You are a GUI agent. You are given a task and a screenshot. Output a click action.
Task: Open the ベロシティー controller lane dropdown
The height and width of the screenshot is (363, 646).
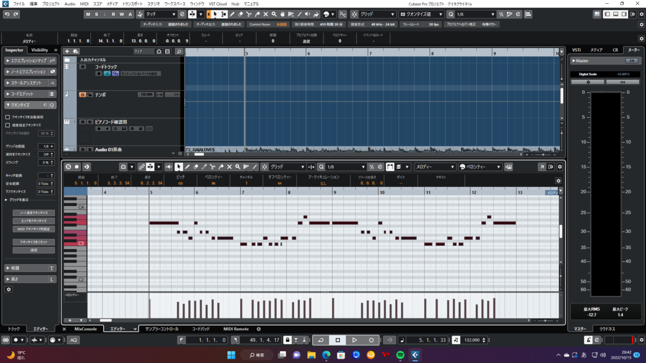(481, 167)
